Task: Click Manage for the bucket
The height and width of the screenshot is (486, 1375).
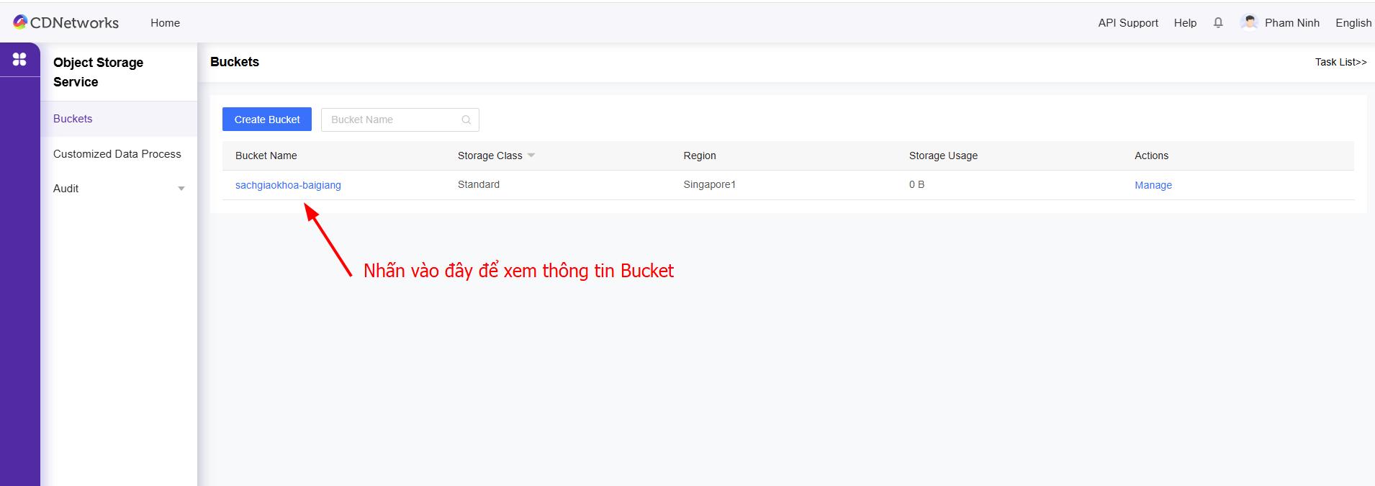Action: tap(1153, 185)
